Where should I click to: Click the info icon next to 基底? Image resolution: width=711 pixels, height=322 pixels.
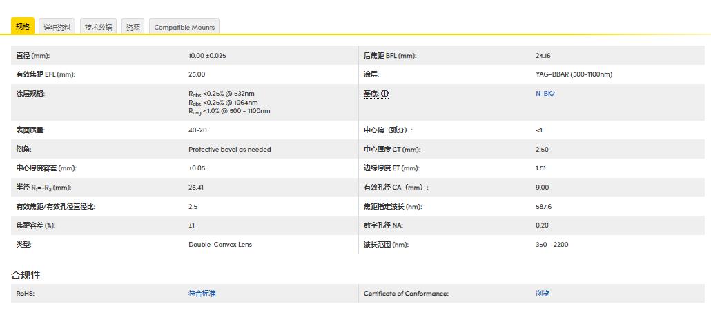385,93
